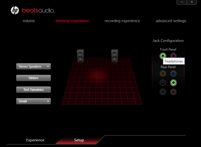
Task: Click the black rear panel jack in middle row
Action: pyautogui.click(x=163, y=83)
